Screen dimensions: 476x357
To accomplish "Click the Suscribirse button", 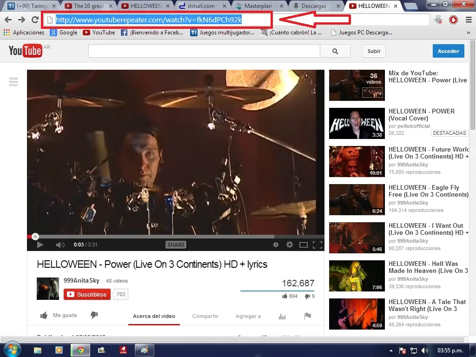I will tap(87, 294).
